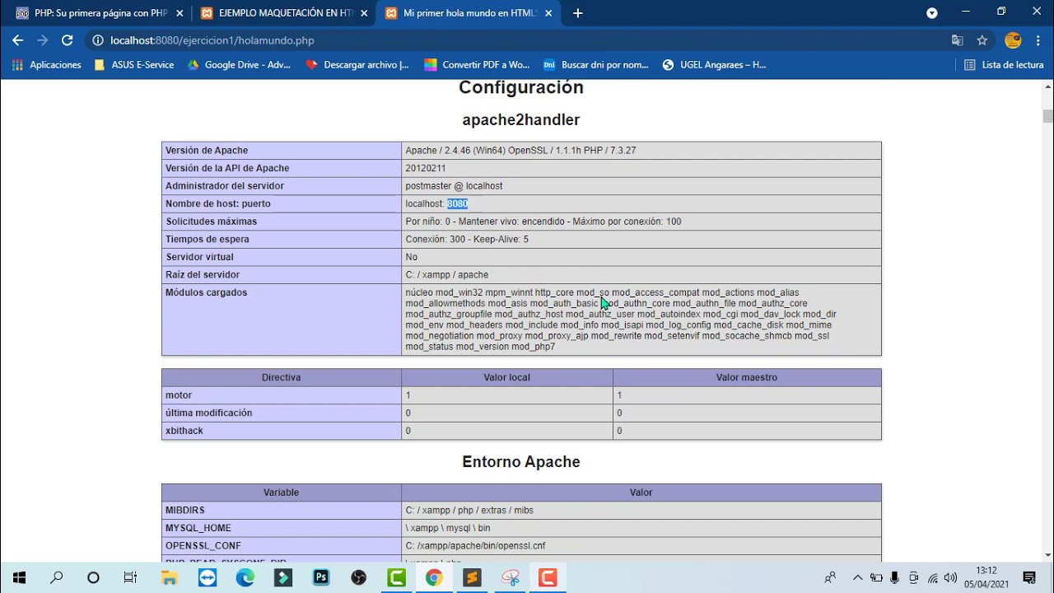Viewport: 1054px width, 593px height.
Task: Switch to 'EJEMPLO MAQUETACIÓN EN HTML' tab
Action: click(x=284, y=13)
